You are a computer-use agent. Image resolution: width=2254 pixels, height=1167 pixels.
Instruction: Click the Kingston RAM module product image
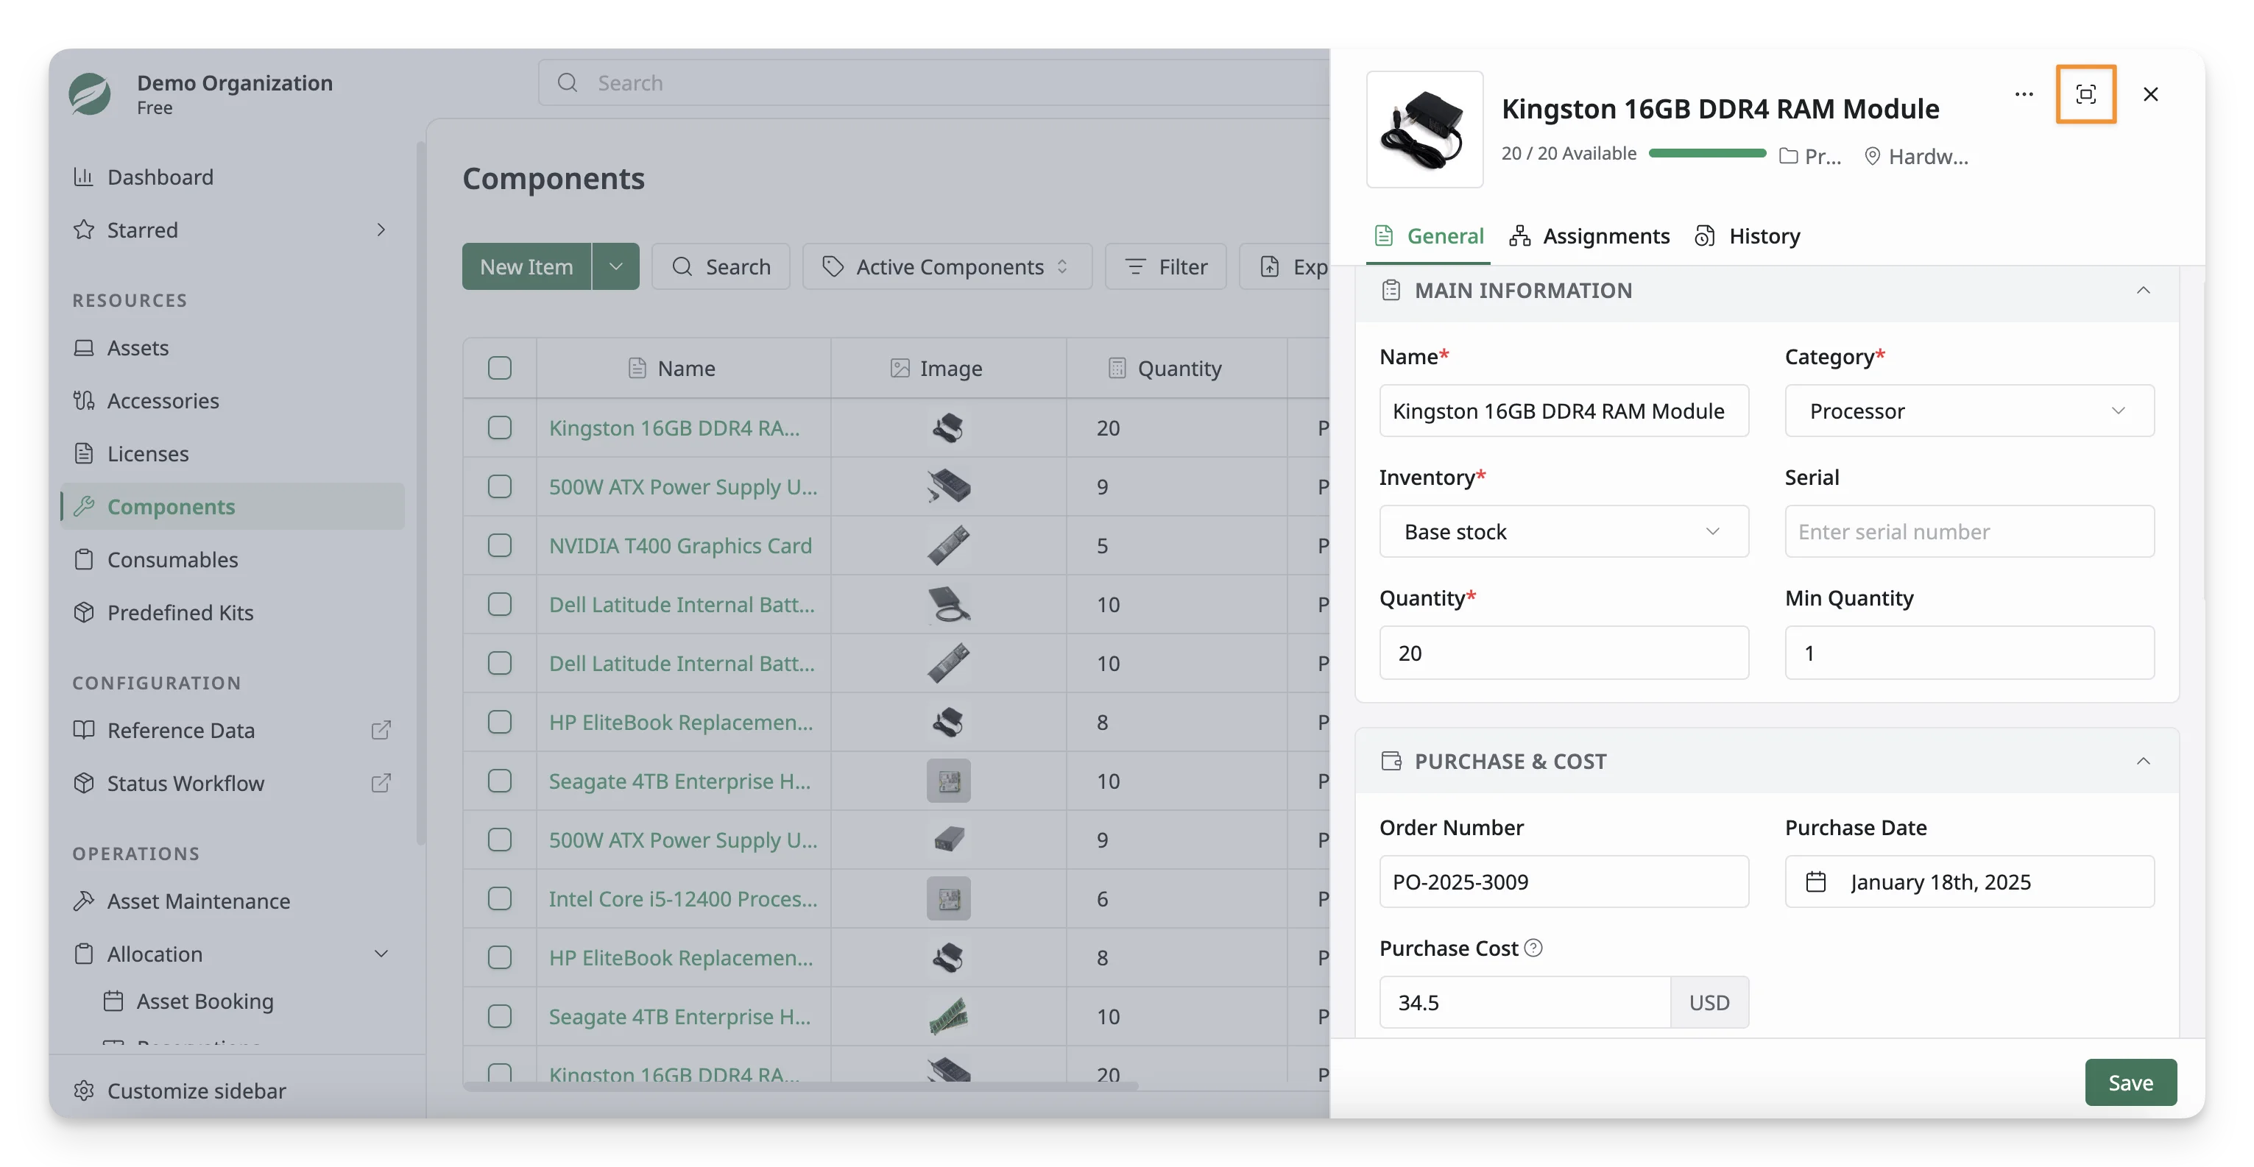tap(1424, 130)
